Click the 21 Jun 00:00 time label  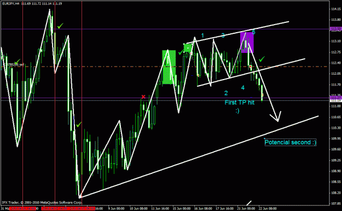[246, 209]
